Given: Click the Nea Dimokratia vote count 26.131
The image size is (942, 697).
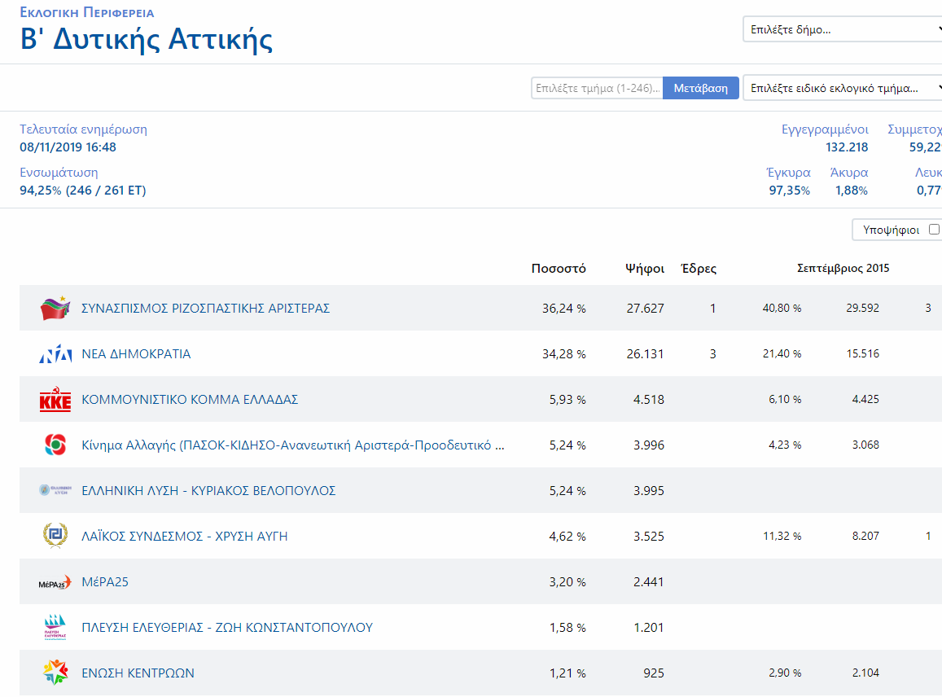Looking at the screenshot, I should 645,354.
